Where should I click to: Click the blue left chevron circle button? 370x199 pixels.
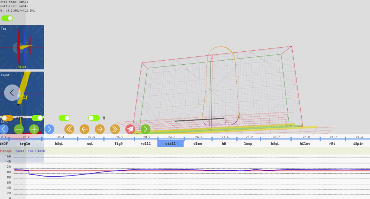(x=4, y=129)
